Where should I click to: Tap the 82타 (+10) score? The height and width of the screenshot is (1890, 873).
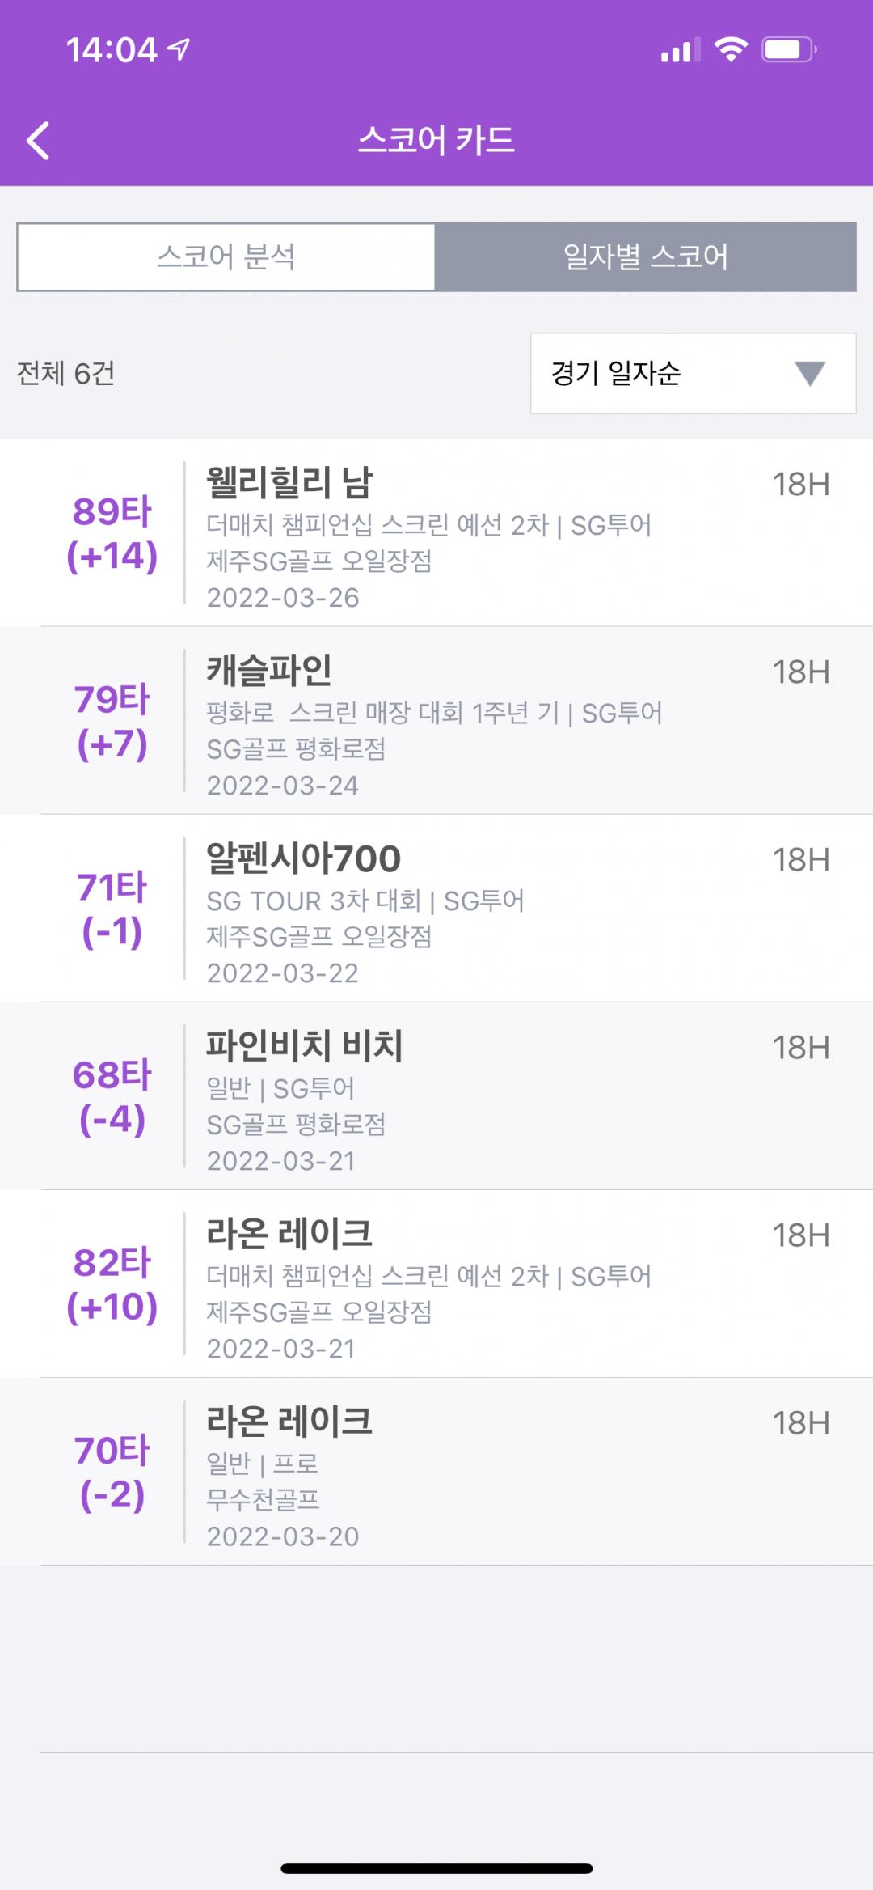tap(112, 1285)
